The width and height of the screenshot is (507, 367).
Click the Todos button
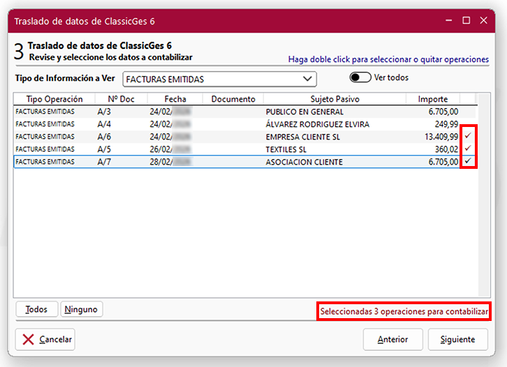36,309
